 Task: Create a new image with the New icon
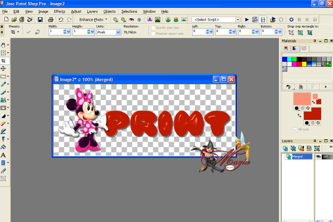6,20
